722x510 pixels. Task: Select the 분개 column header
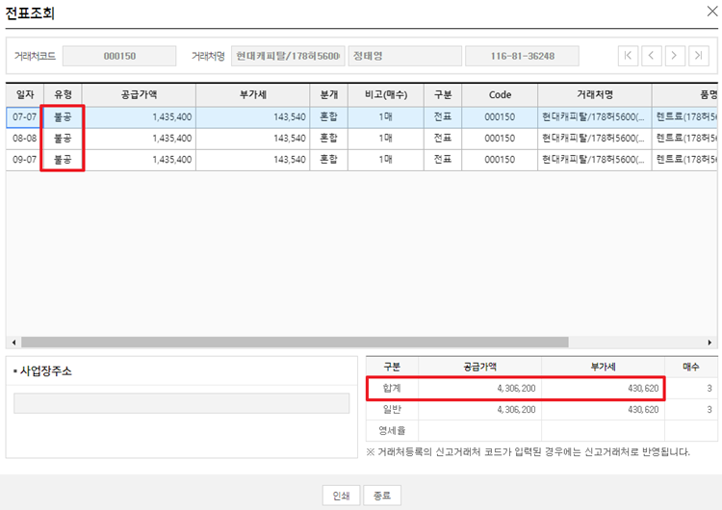click(329, 94)
